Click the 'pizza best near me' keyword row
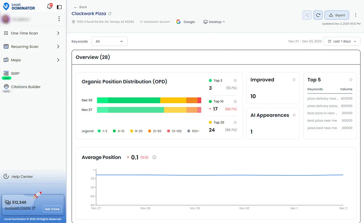This screenshot has width=364, height=223. (330, 128)
